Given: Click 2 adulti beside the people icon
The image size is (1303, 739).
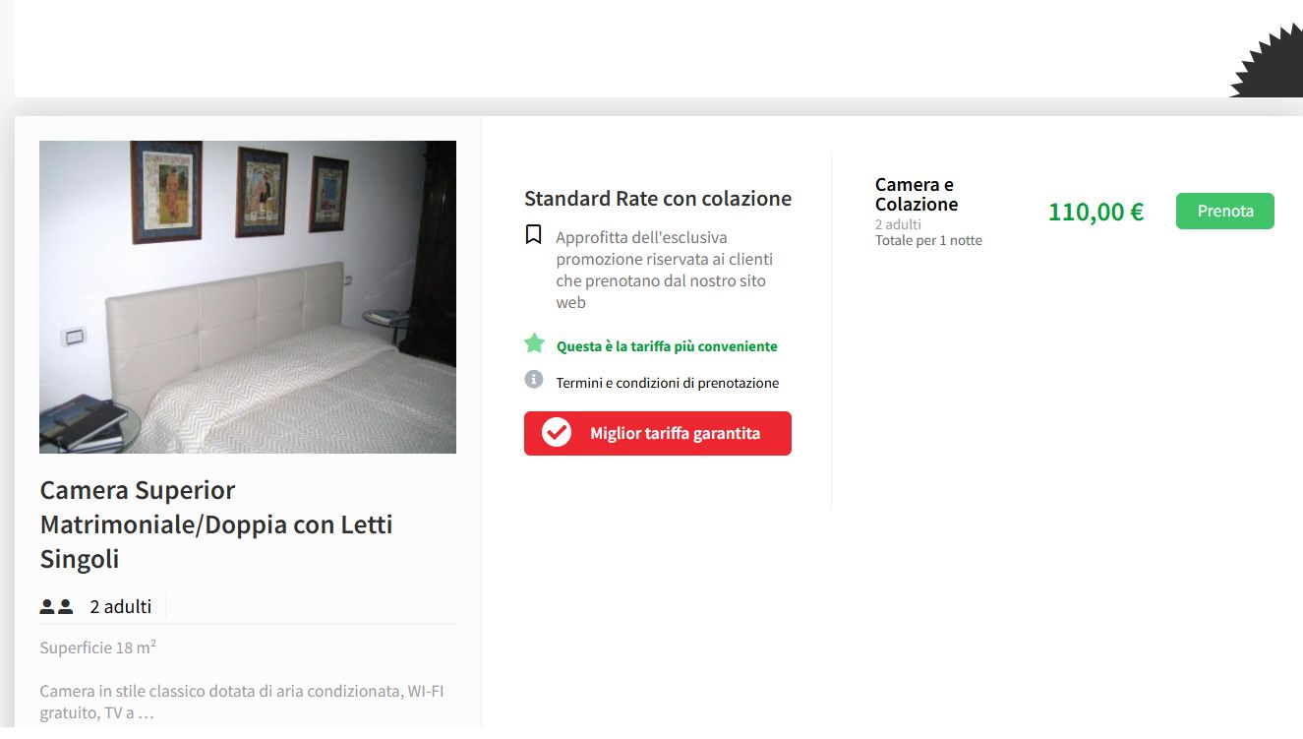Looking at the screenshot, I should [121, 606].
